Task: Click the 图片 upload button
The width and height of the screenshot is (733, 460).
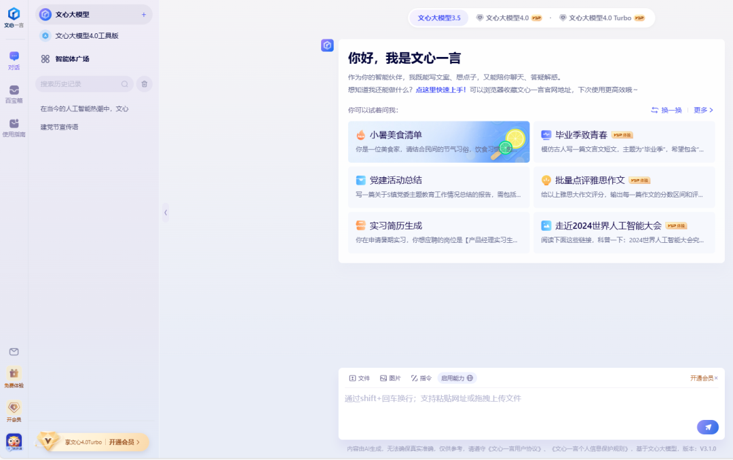Action: 390,378
